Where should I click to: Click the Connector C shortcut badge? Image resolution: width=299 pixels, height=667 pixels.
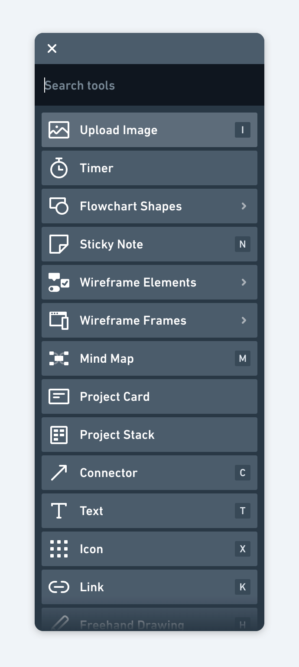(x=242, y=472)
